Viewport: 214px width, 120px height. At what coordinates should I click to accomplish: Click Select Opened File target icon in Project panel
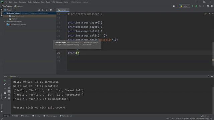(x=39, y=10)
